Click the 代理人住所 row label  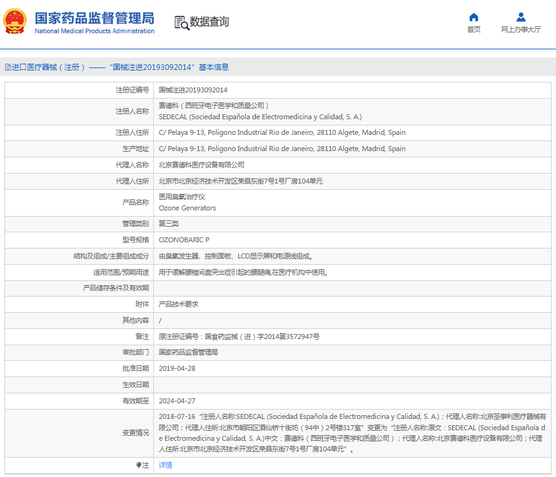tap(132, 181)
